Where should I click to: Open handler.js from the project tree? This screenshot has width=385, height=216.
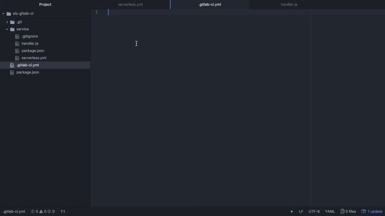point(30,43)
